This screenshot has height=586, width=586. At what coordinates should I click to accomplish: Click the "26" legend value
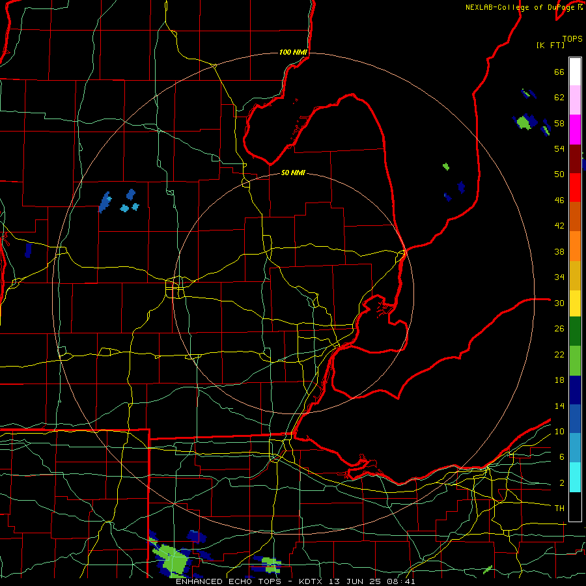[x=559, y=329]
